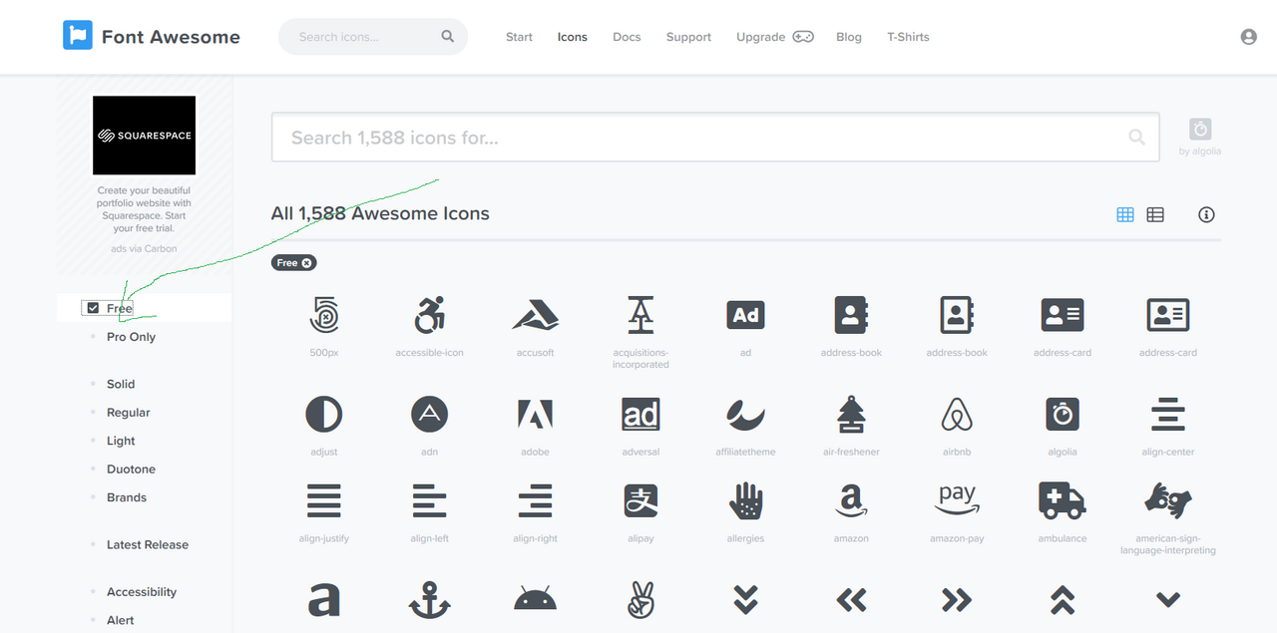The width and height of the screenshot is (1277, 633).
Task: Open the Support nav link
Action: coord(688,37)
